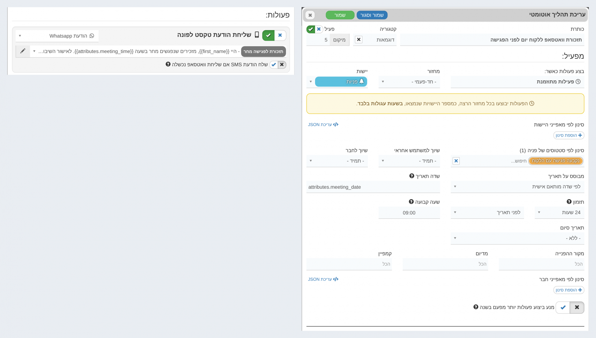Close the automation editor with x button
596x338 pixels.
coord(310,15)
